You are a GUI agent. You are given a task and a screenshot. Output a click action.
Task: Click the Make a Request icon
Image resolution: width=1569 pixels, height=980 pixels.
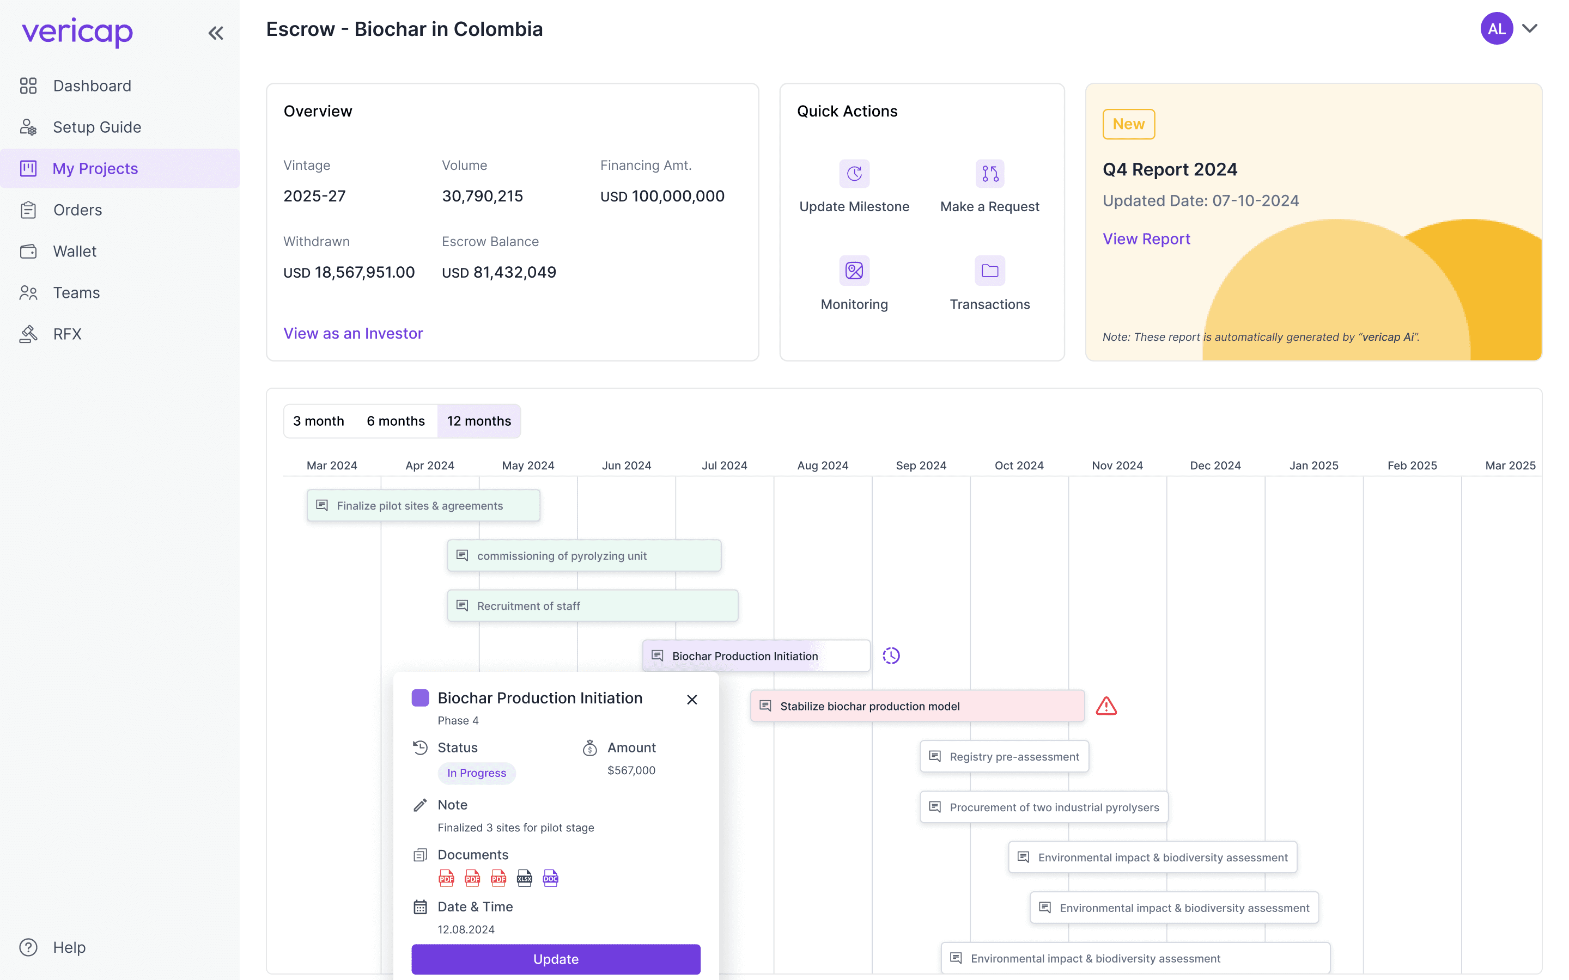pyautogui.click(x=989, y=174)
